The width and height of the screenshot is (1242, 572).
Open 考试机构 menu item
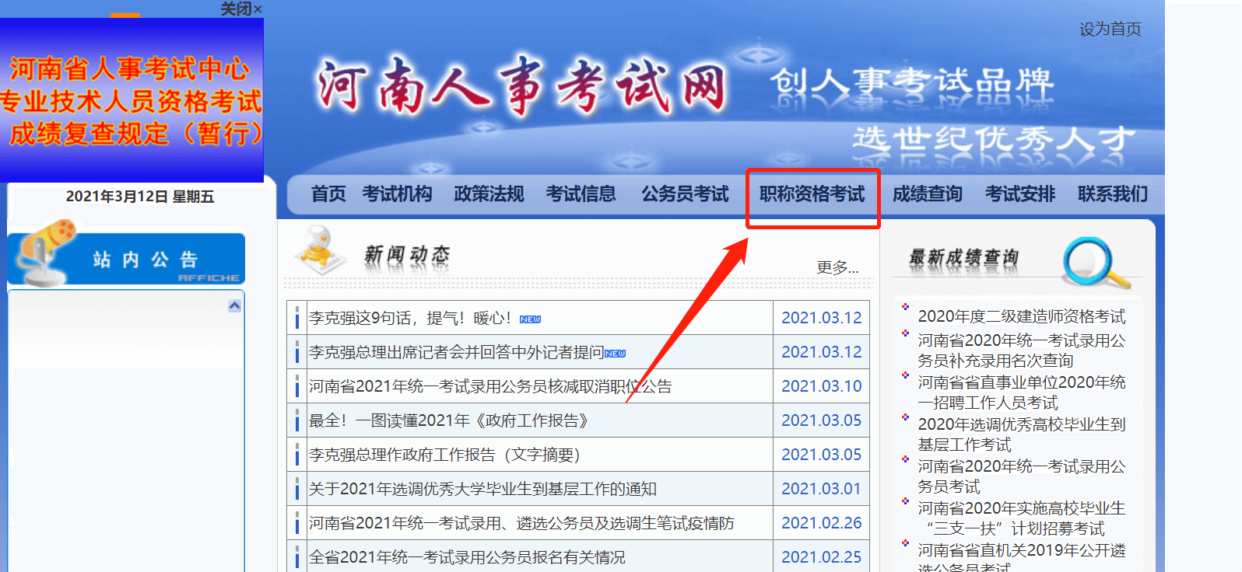point(397,194)
